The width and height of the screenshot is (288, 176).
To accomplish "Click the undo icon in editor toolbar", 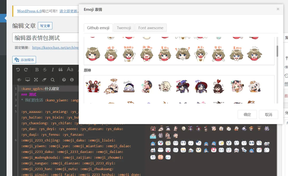I will click(x=18, y=70).
